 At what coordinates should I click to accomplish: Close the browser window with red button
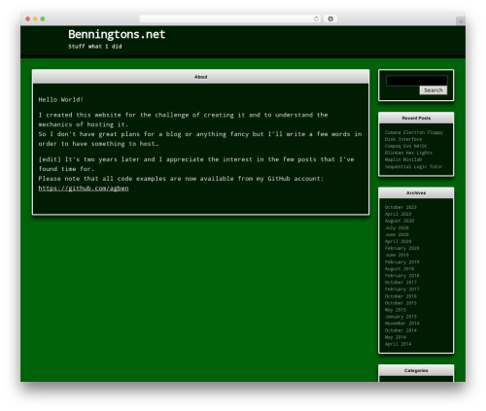click(28, 18)
